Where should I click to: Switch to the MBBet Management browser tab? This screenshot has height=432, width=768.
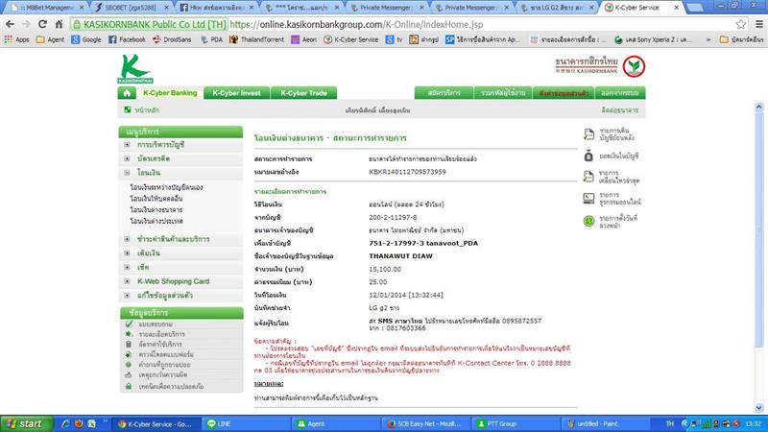point(48,8)
